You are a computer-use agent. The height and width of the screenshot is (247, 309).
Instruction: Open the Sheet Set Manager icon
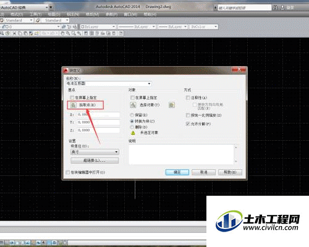coord(103,33)
